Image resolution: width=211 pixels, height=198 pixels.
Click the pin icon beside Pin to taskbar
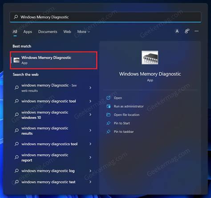(109, 132)
